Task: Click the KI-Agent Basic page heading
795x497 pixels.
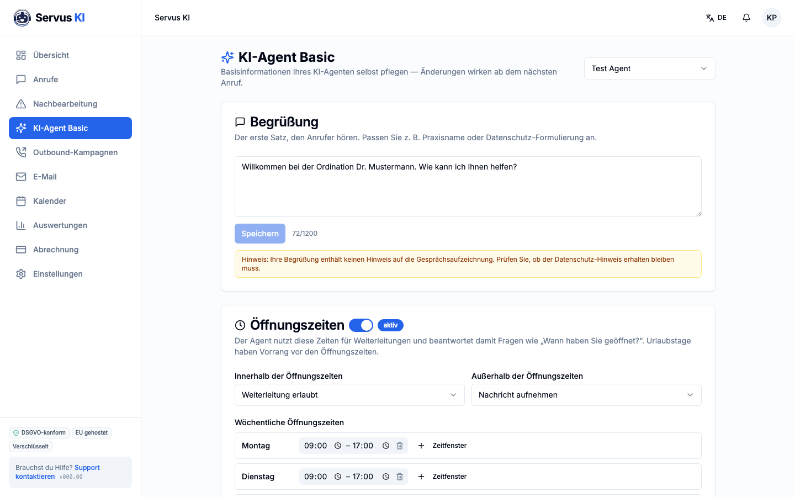Action: [287, 57]
